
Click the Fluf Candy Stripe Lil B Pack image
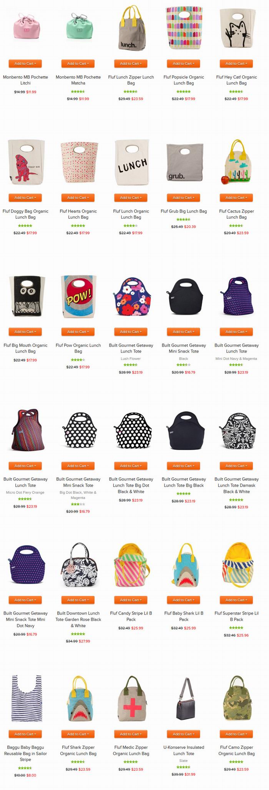coord(131,565)
